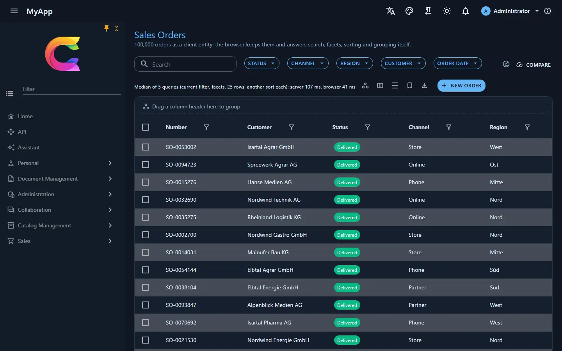Pin the sidebar with the pin icon
This screenshot has height=351, width=562.
click(107, 28)
